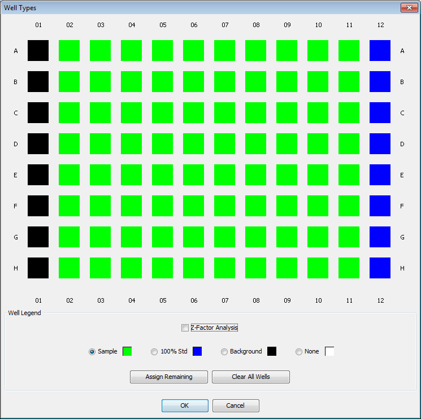Select green sample well D07
This screenshot has height=419, width=421.
tap(225, 144)
